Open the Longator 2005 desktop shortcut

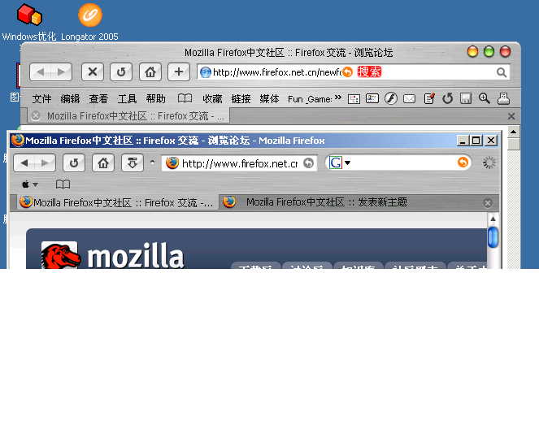[x=89, y=22]
